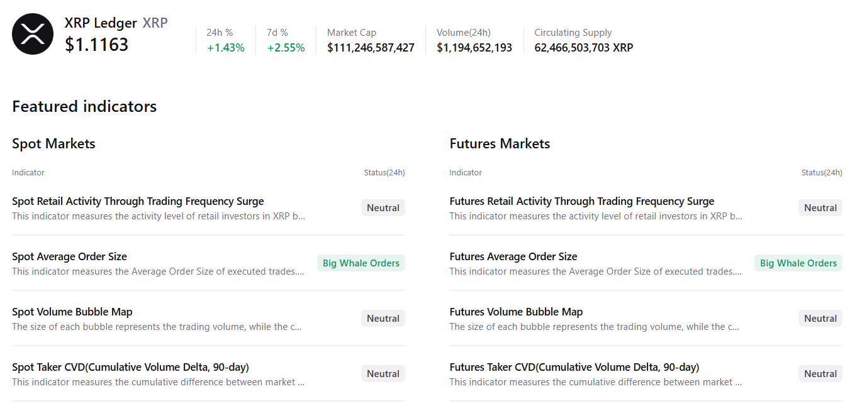
Task: Click the Indicator column header under Spot Markets
Action: [x=28, y=172]
